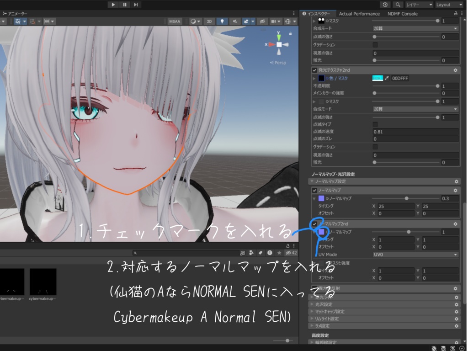
Task: Open the UV Mode dropdown showing UV0
Action: click(x=414, y=254)
